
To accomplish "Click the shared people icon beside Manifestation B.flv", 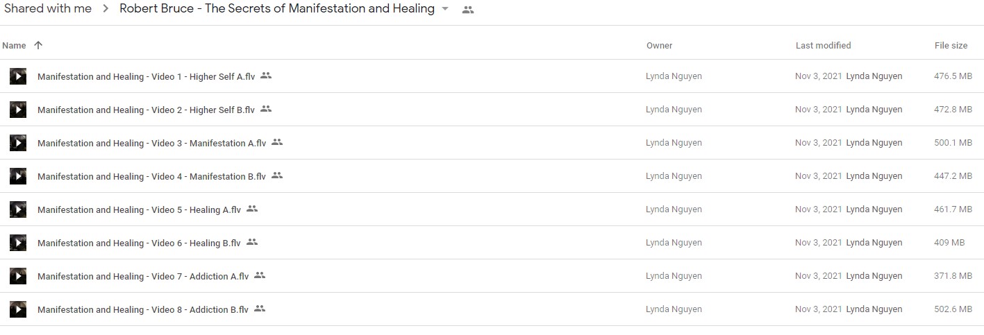I will [x=277, y=175].
